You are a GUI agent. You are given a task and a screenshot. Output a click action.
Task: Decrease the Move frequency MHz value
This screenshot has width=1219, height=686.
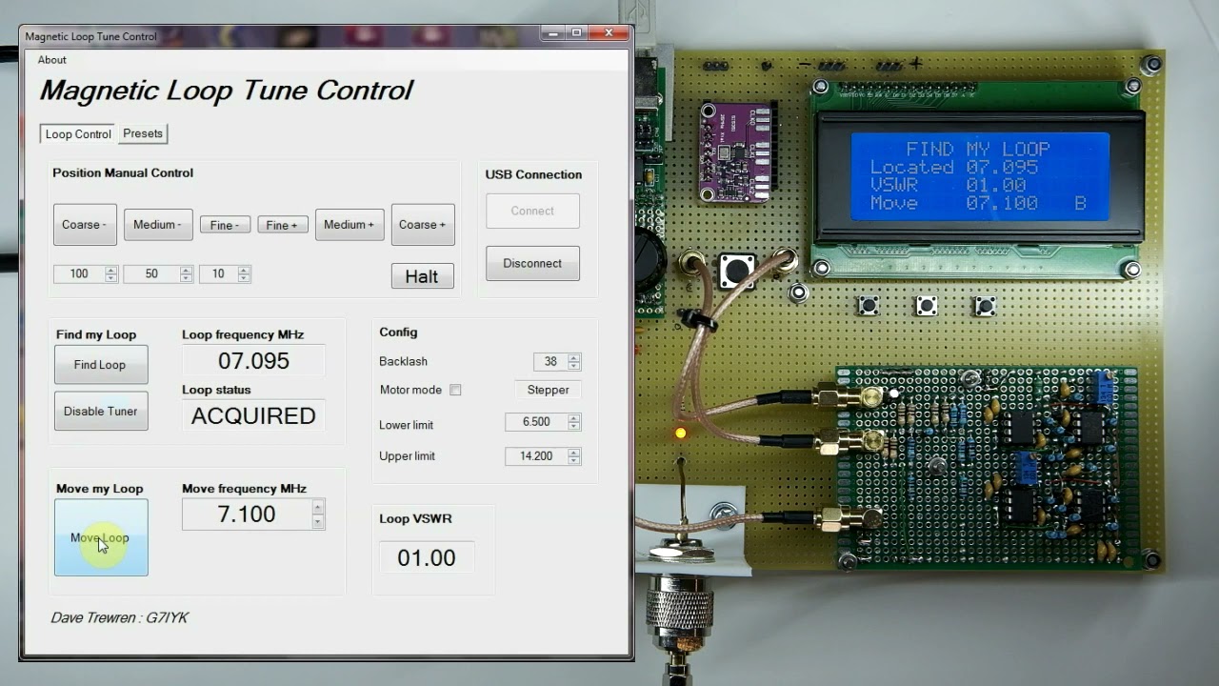(x=318, y=521)
